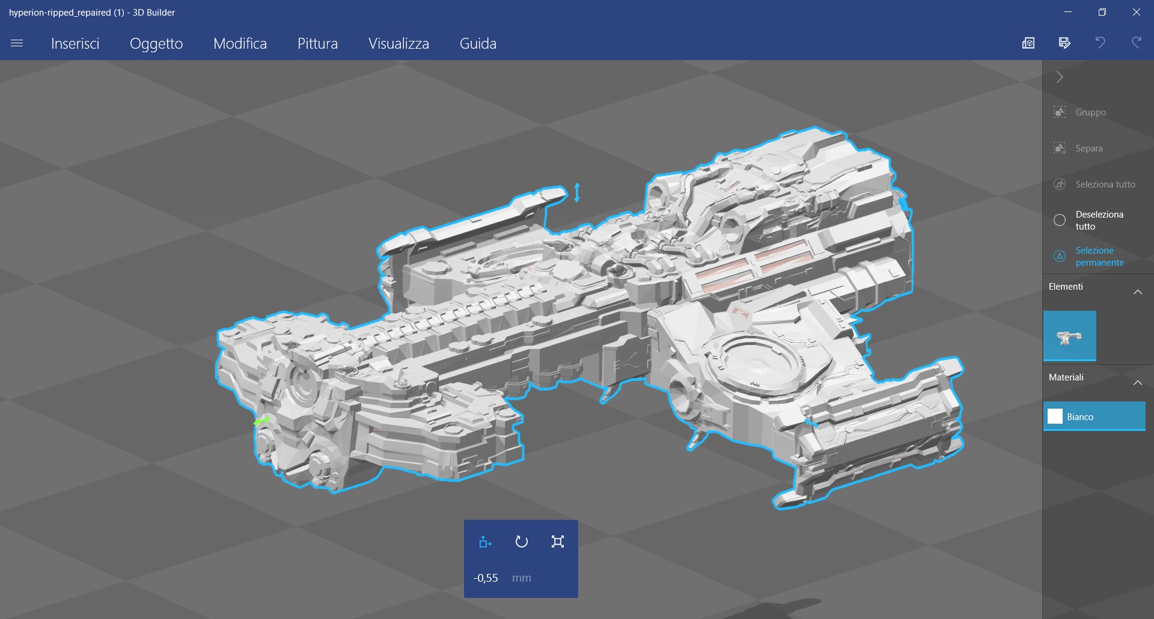Image resolution: width=1154 pixels, height=619 pixels.
Task: Click the redo arrow icon
Action: point(1136,43)
